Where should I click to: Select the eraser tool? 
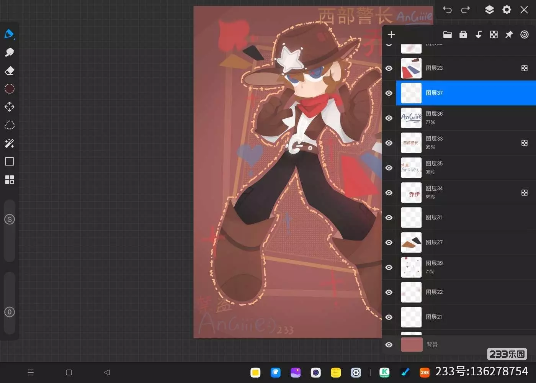(x=9, y=70)
